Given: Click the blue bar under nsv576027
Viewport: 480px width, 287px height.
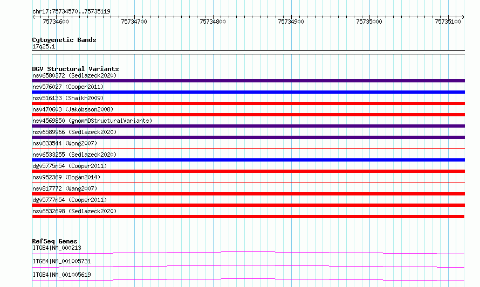Looking at the screenshot, I should 248,92.
